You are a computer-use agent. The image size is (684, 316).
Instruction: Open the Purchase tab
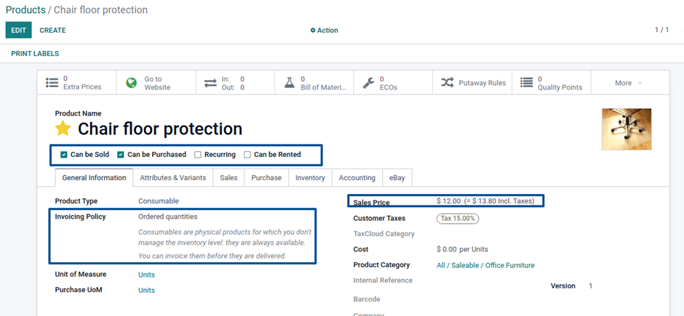(x=266, y=177)
